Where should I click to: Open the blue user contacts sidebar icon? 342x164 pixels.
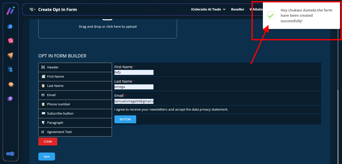click(x=10, y=69)
